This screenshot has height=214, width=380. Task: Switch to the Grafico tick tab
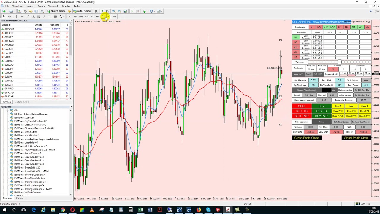pos(21,102)
